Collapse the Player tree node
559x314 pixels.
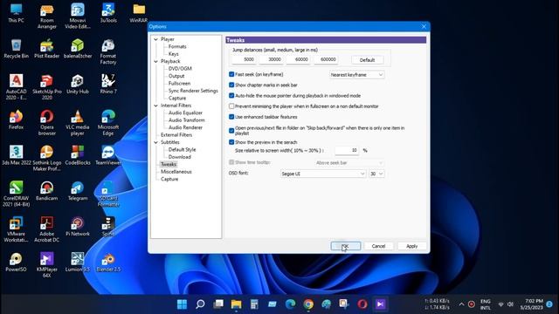click(155, 39)
